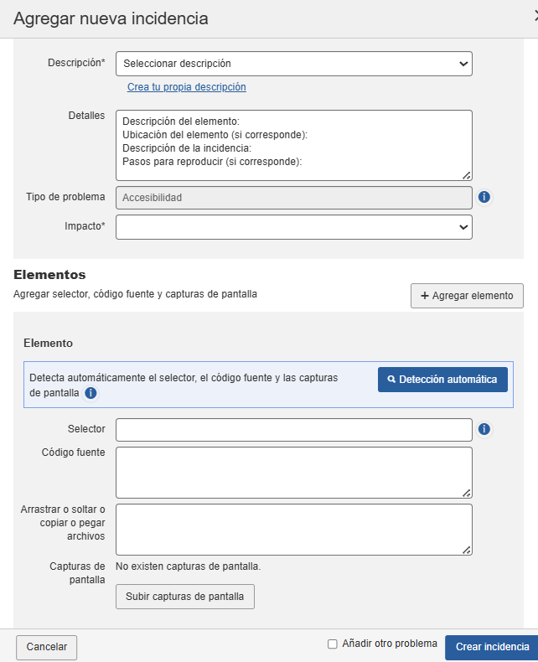The height and width of the screenshot is (662, 538).
Task: Click info icon beside Selector field
Action: point(484,430)
